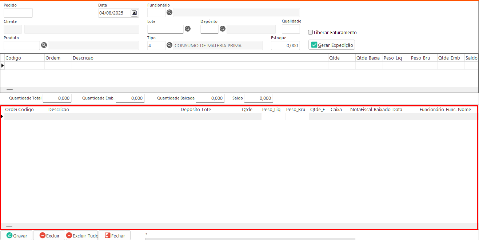Click the Produto lookup magnifier icon

click(44, 45)
